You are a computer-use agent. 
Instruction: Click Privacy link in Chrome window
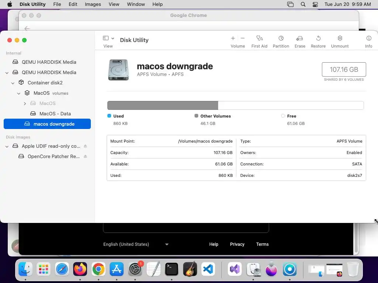(x=237, y=244)
